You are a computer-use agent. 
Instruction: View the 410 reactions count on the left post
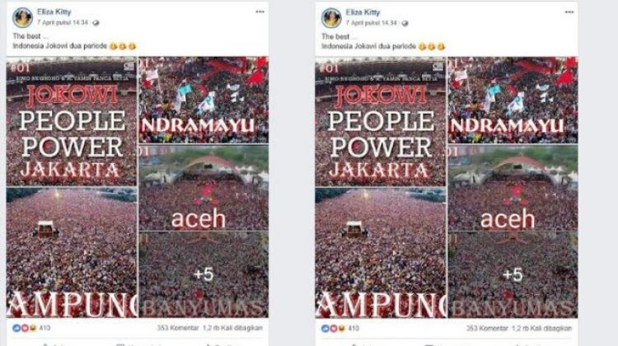(44, 328)
